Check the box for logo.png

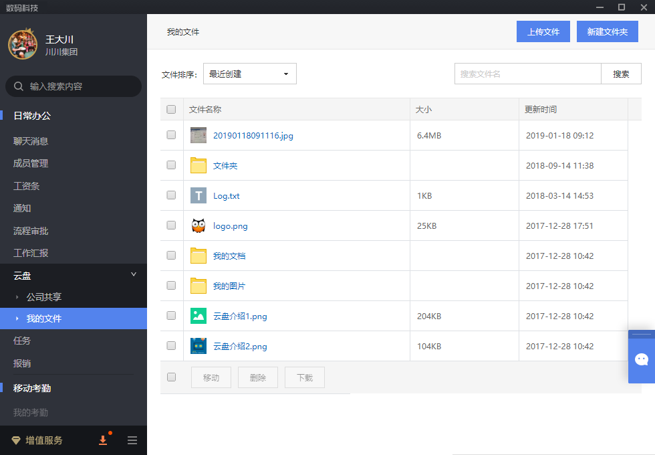click(x=171, y=225)
